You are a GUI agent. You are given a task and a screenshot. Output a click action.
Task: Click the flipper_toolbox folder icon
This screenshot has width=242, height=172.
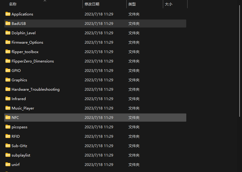(x=8, y=52)
